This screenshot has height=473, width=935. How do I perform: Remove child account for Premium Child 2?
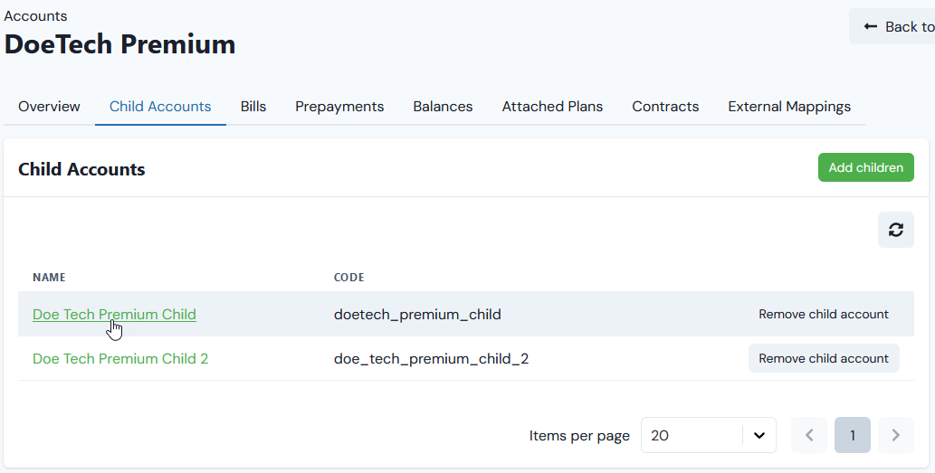click(x=824, y=359)
